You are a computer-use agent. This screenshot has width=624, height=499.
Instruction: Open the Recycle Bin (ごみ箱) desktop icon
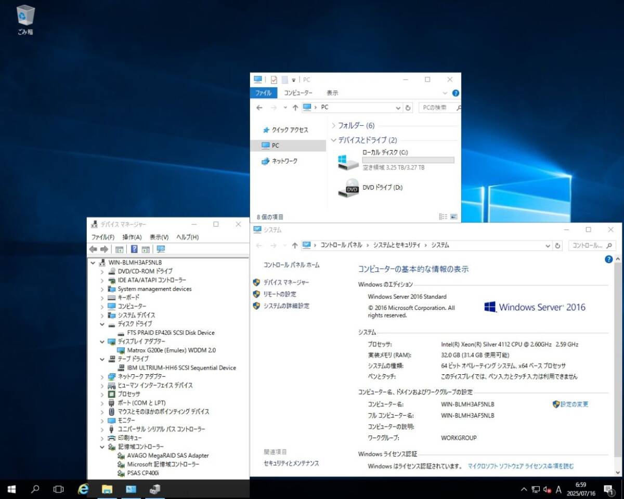pyautogui.click(x=25, y=20)
